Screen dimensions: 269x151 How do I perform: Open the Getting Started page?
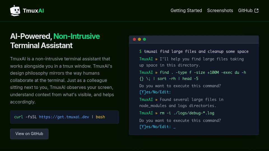tap(186, 10)
